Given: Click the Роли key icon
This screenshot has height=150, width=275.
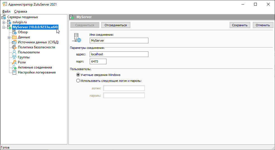Looking at the screenshot, I should [15, 62].
